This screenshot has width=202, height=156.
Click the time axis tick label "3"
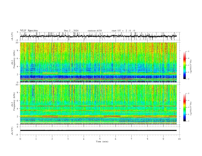coord(68,139)
